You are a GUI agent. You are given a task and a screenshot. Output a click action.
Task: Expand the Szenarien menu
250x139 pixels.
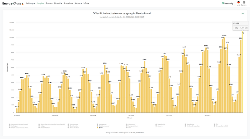tap(69, 3)
